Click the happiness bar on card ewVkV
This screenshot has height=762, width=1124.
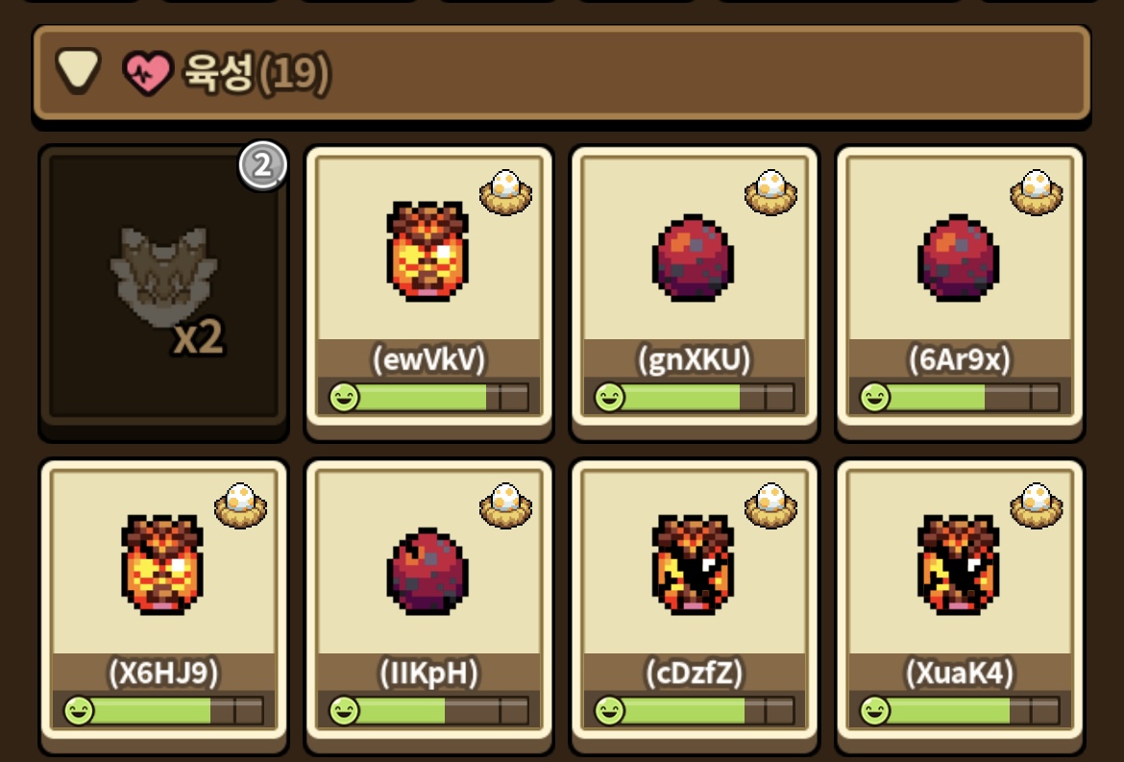pyautogui.click(x=428, y=397)
